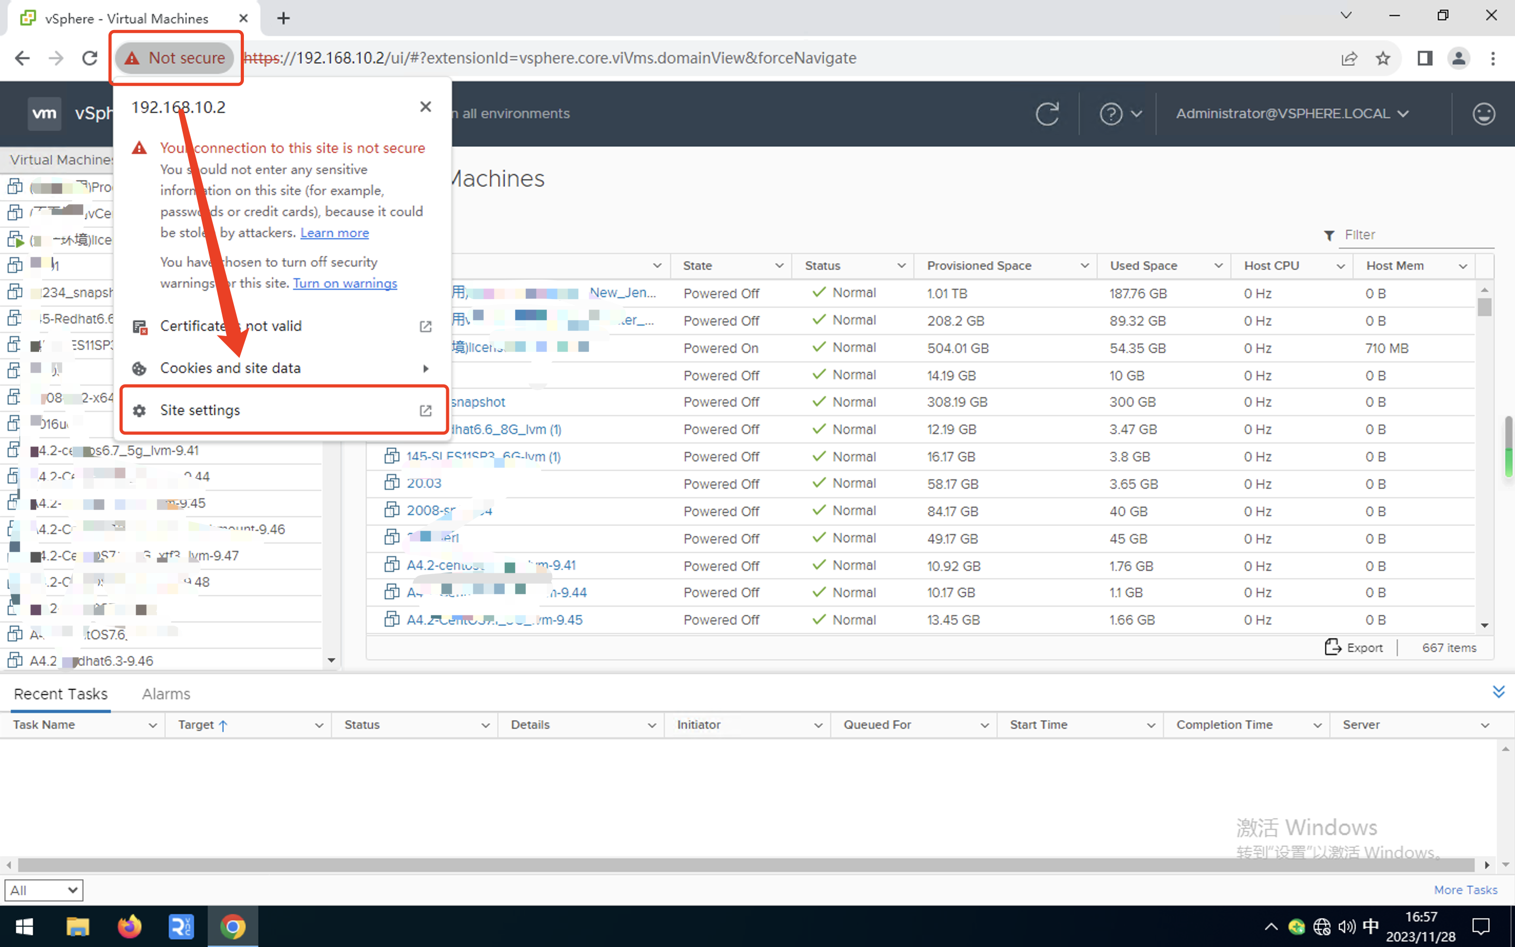Screen dimensions: 1515x947
Task: Click Learn more link in security warning
Action: click(335, 232)
